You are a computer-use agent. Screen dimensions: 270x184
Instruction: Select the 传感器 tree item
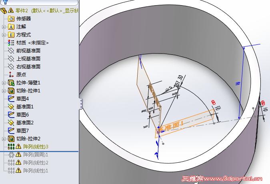(x=24, y=18)
